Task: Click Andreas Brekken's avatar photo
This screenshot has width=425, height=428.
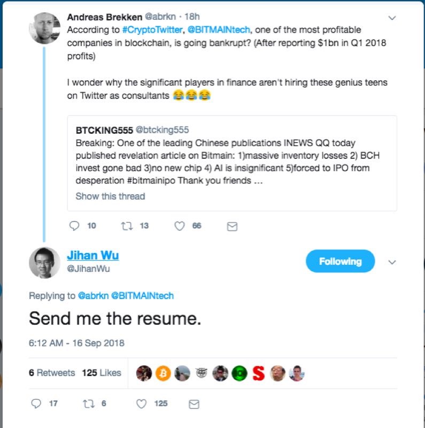Action: tap(44, 28)
